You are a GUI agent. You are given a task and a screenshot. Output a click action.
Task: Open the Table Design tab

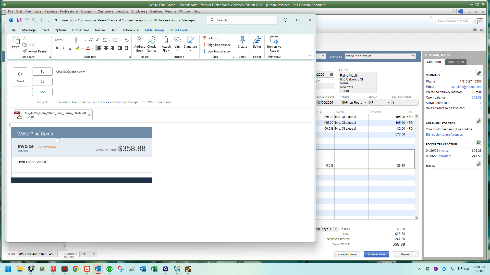coord(154,30)
